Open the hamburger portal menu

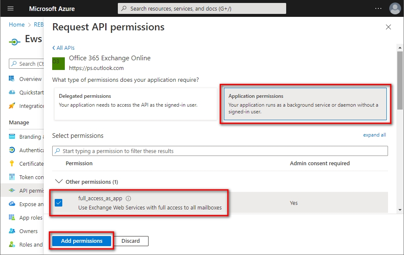[11, 8]
